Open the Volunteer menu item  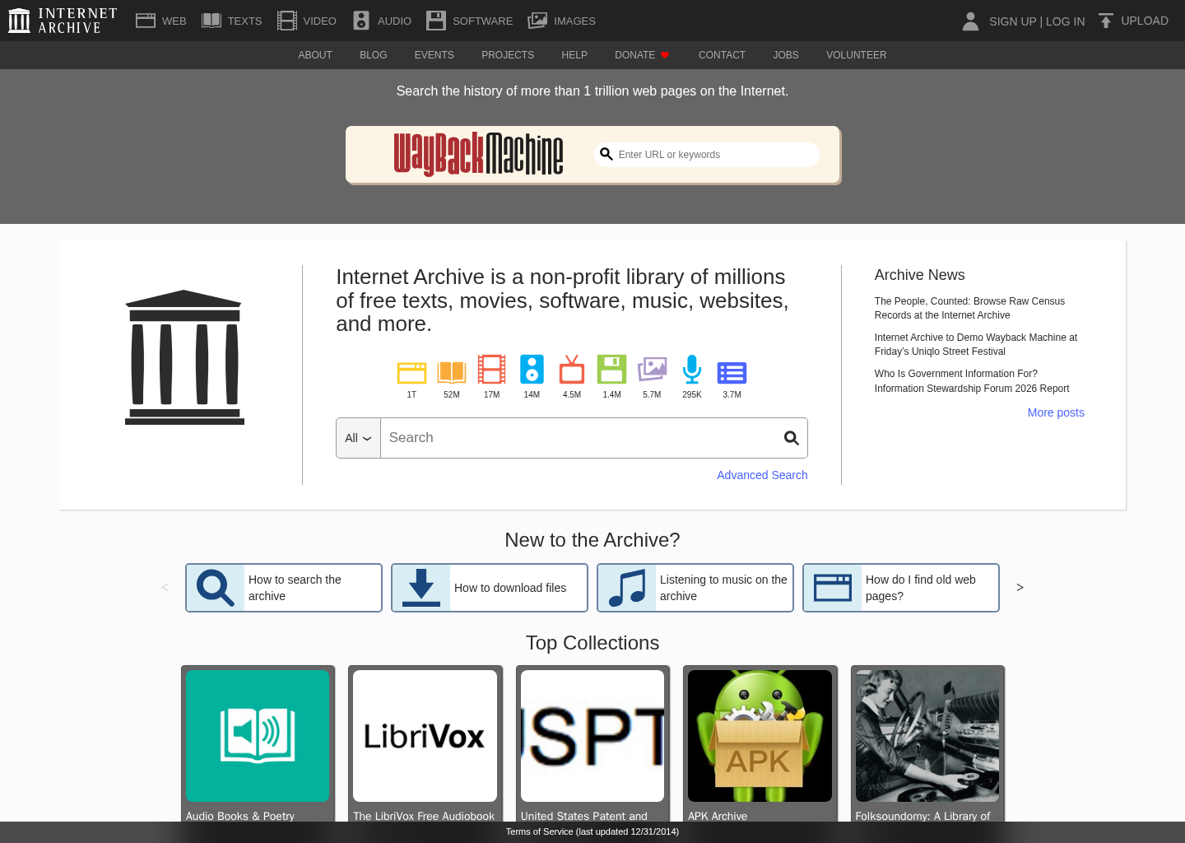point(857,55)
